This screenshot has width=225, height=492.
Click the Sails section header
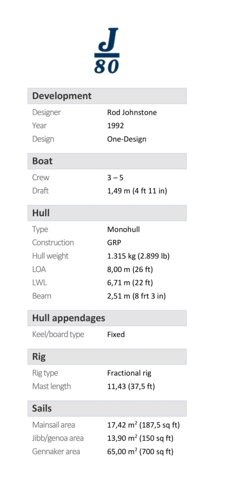(107, 409)
